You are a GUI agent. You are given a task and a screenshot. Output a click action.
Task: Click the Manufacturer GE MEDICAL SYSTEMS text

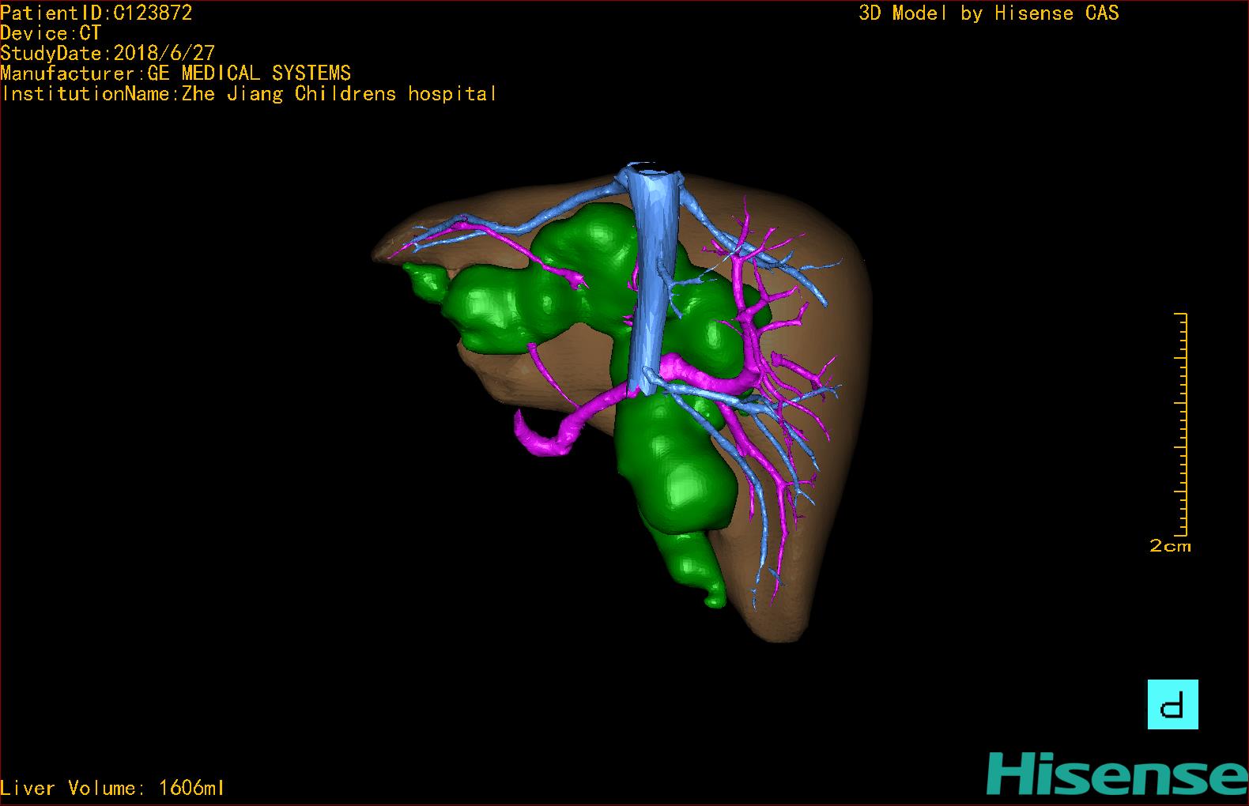click(x=175, y=73)
